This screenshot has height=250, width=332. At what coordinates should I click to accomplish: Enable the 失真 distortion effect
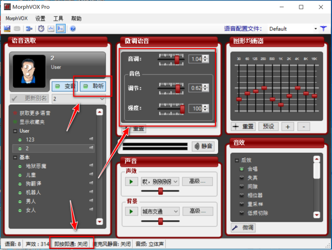tap(242, 177)
